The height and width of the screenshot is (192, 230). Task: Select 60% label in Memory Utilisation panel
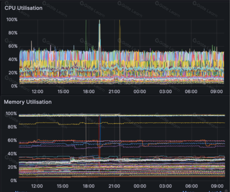pyautogui.click(x=12, y=140)
